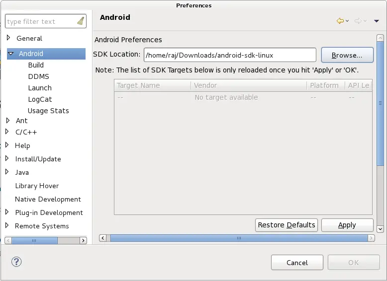Click the Android page vertical scrollbar thumb
The height and width of the screenshot is (281, 387).
(x=380, y=103)
